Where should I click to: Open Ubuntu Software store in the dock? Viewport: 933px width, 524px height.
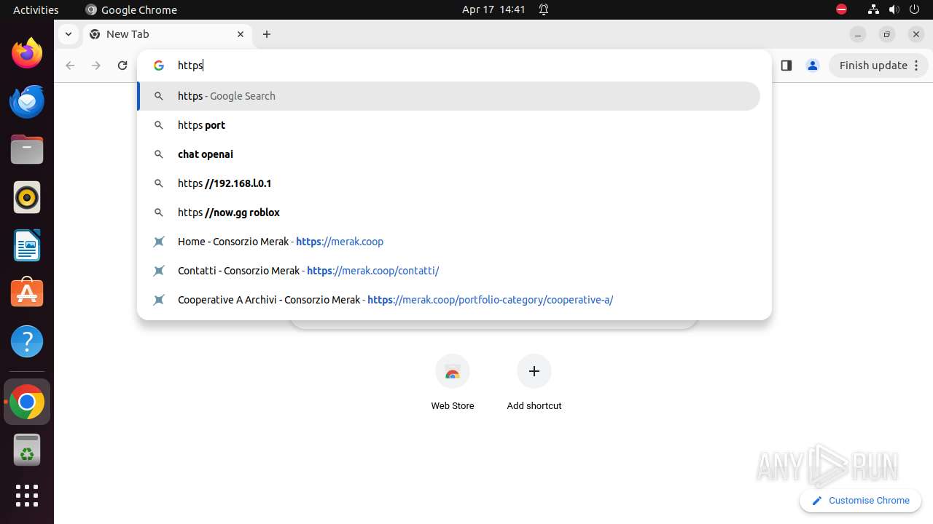point(27,293)
